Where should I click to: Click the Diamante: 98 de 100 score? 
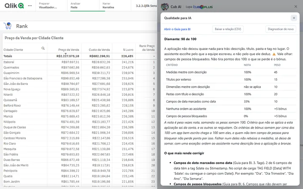(x=180, y=39)
